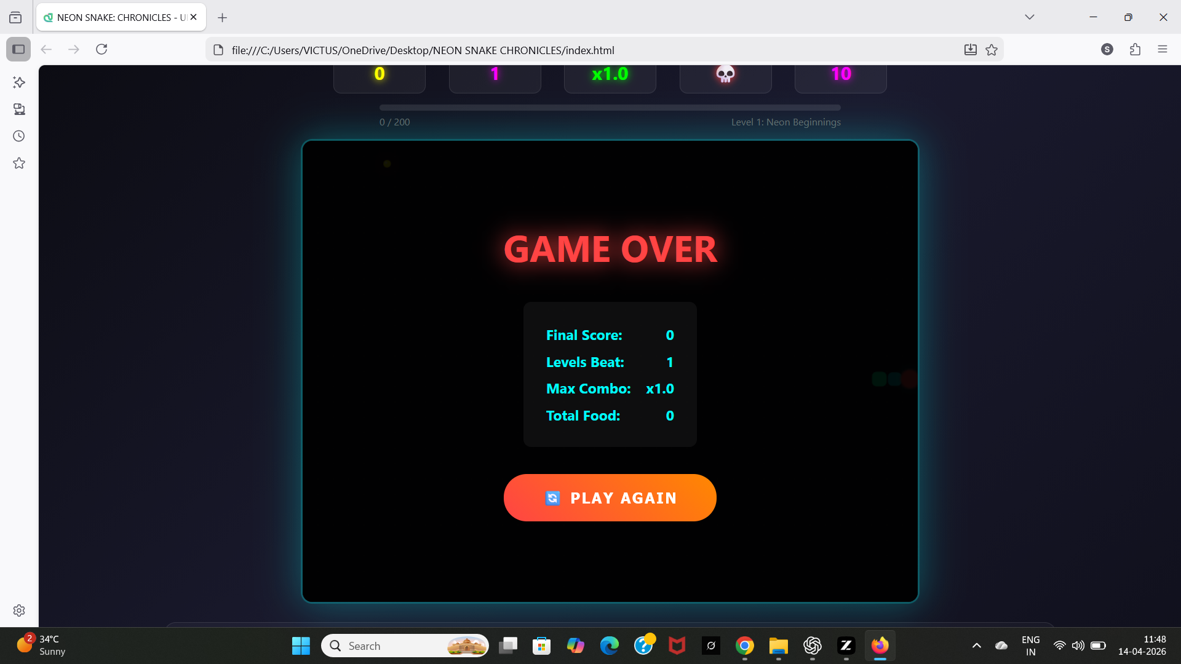Click the yellow score value 0
Screen dimensions: 1181x664
click(x=380, y=74)
